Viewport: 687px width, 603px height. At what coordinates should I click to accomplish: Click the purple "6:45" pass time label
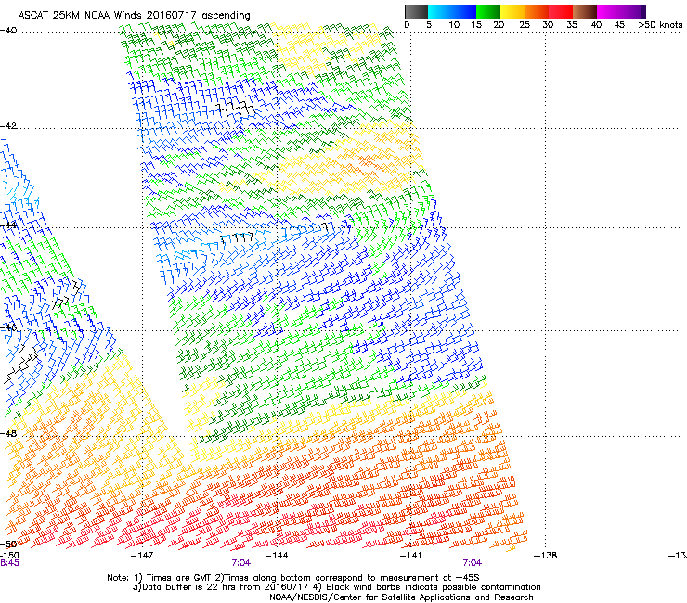[x=9, y=563]
